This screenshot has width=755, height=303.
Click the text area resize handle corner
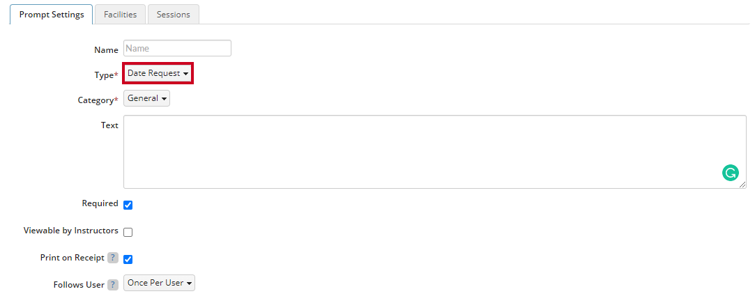pos(742,184)
